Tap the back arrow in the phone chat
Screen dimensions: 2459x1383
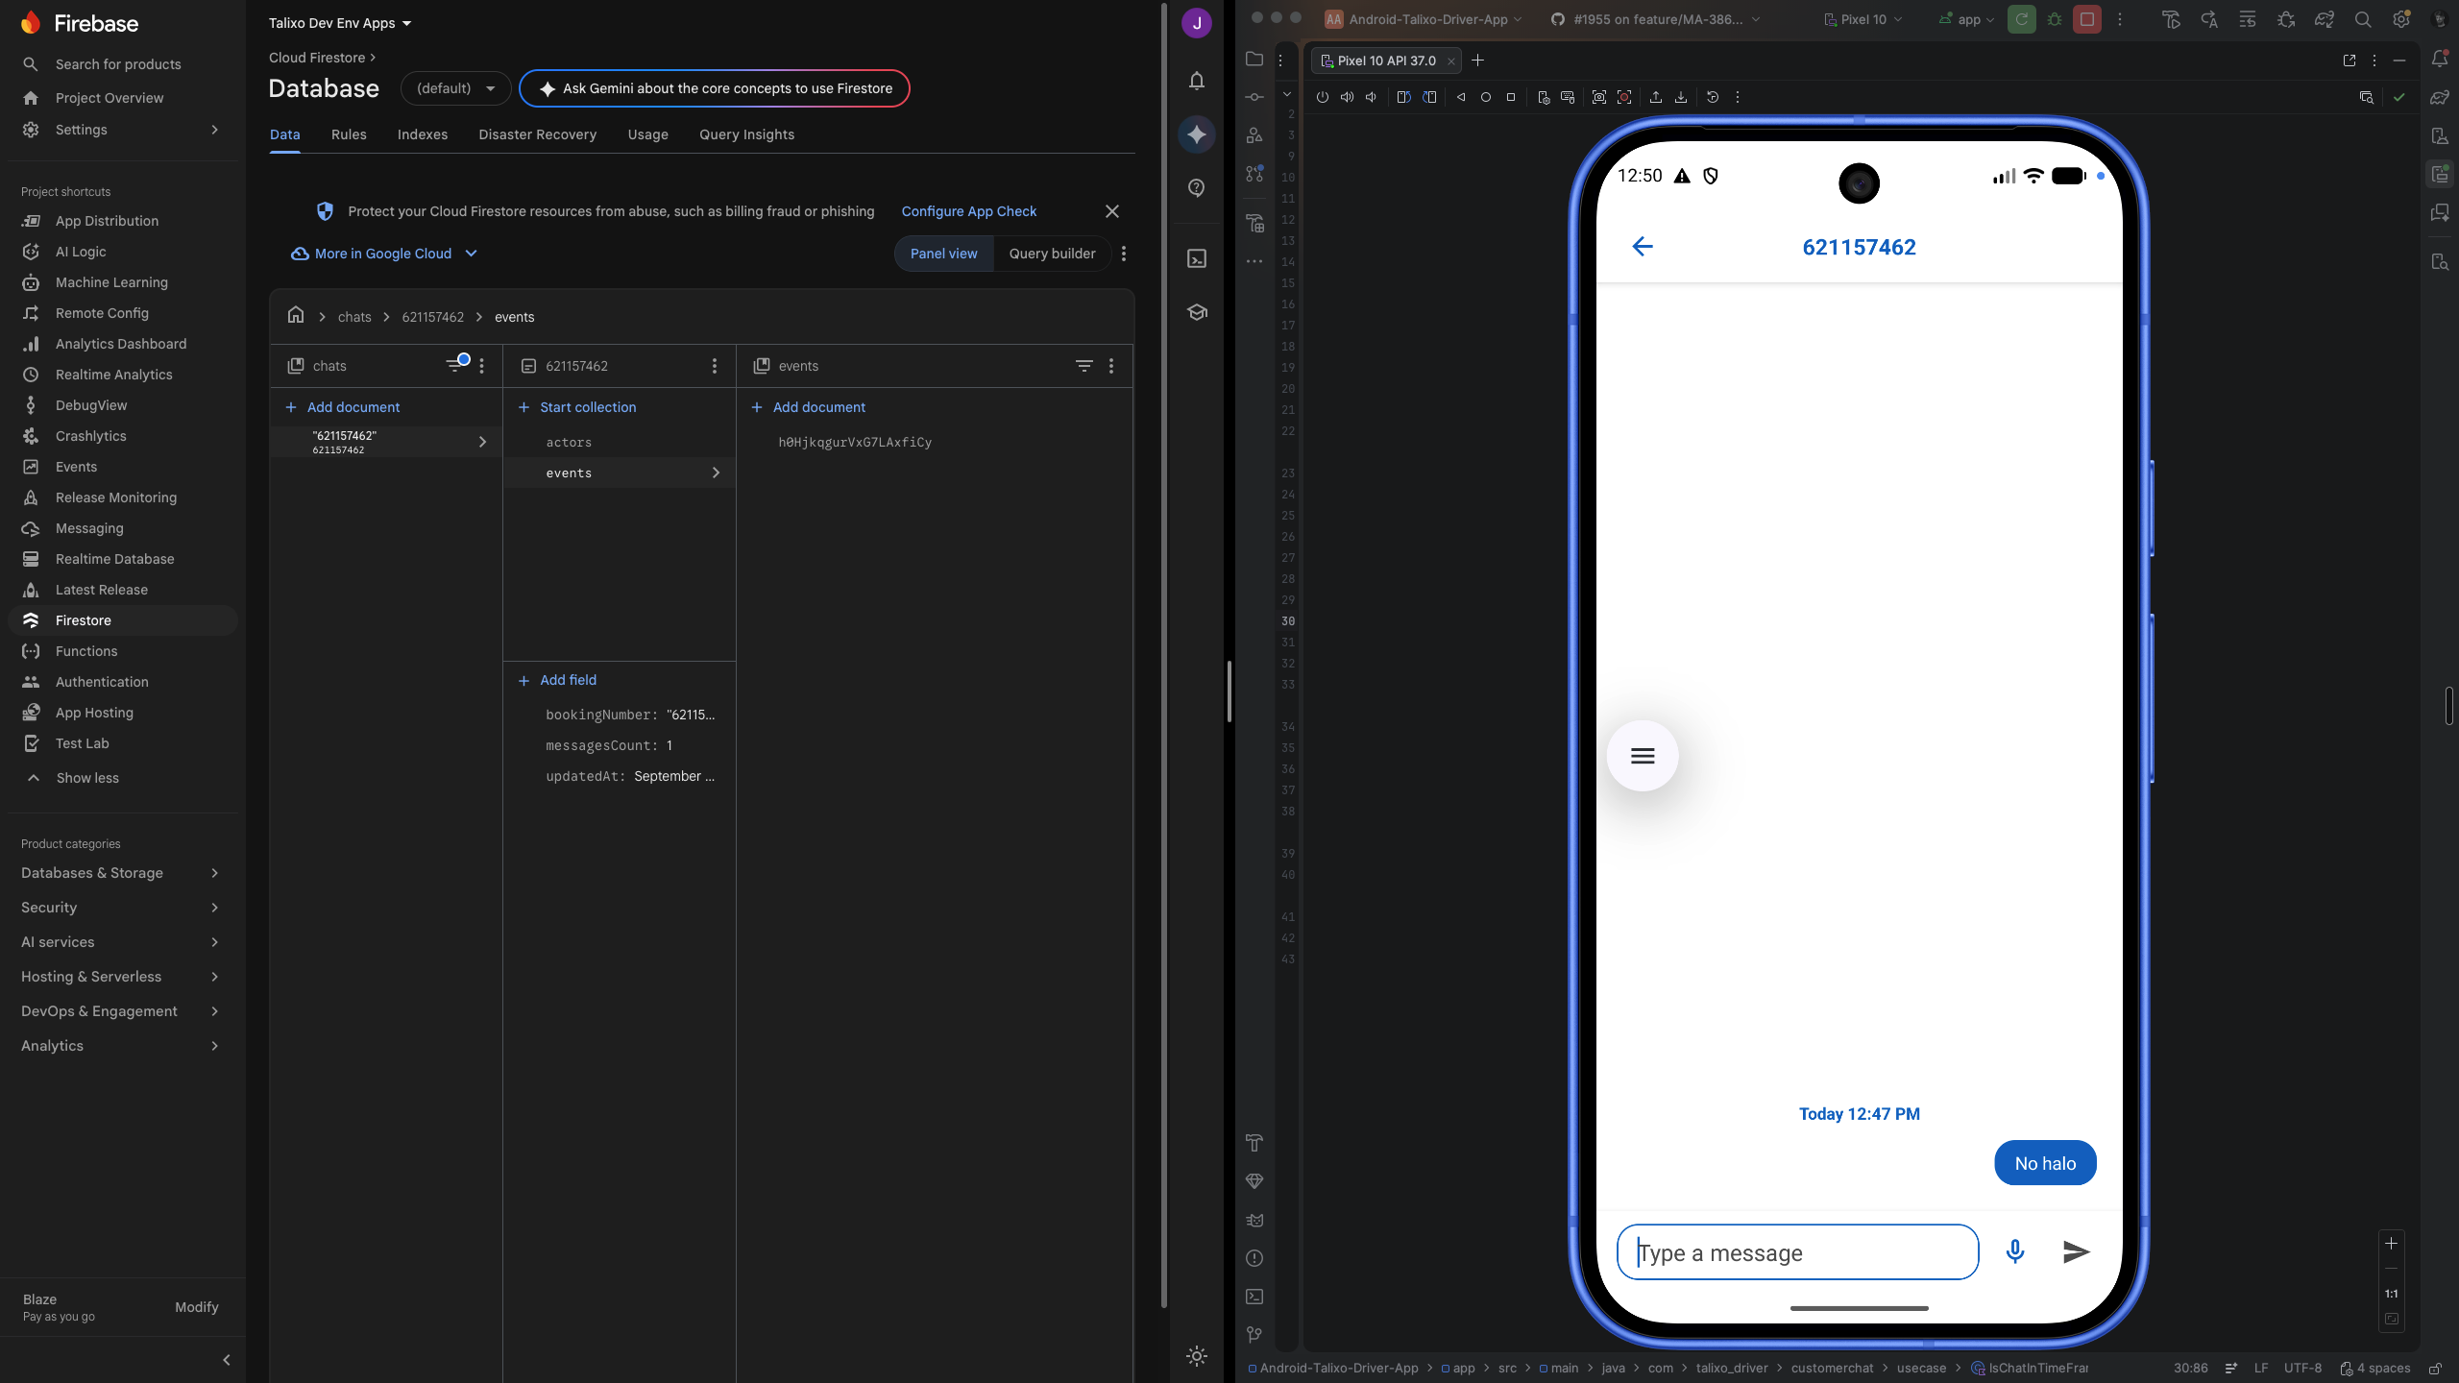click(1643, 247)
